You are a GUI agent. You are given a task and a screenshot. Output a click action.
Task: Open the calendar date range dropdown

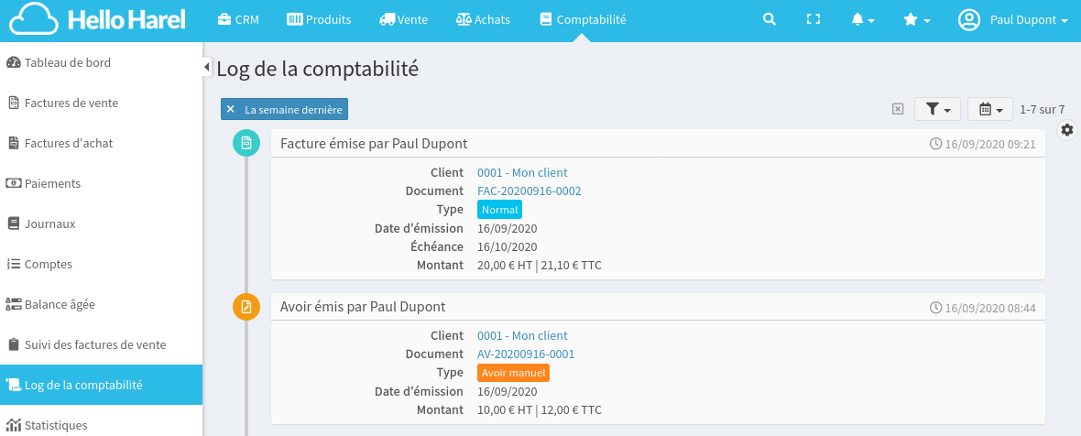pos(990,109)
